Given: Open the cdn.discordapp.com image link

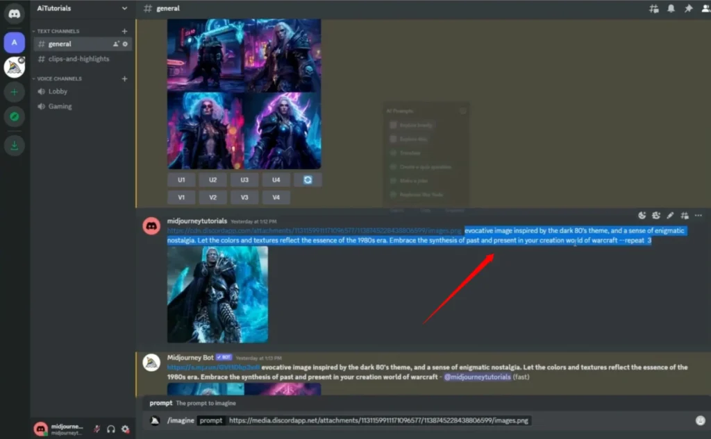Looking at the screenshot, I should click(315, 231).
